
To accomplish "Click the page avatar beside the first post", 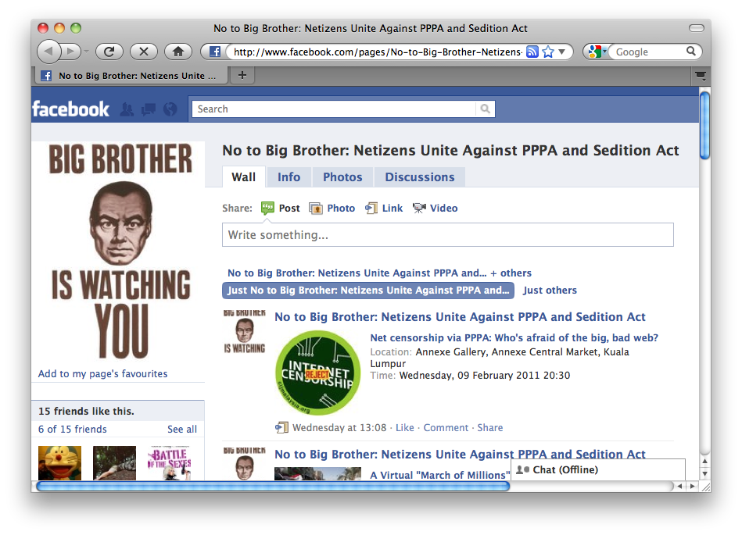I will pyautogui.click(x=244, y=331).
